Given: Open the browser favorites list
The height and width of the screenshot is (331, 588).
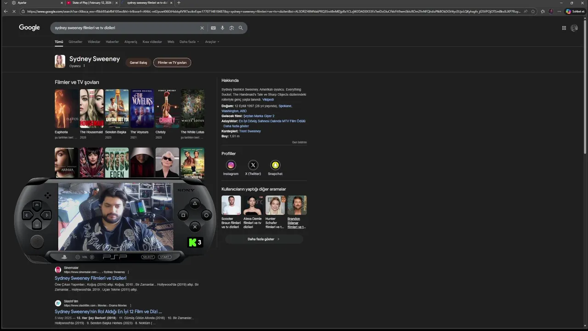Looking at the screenshot, I should [x=543, y=11].
